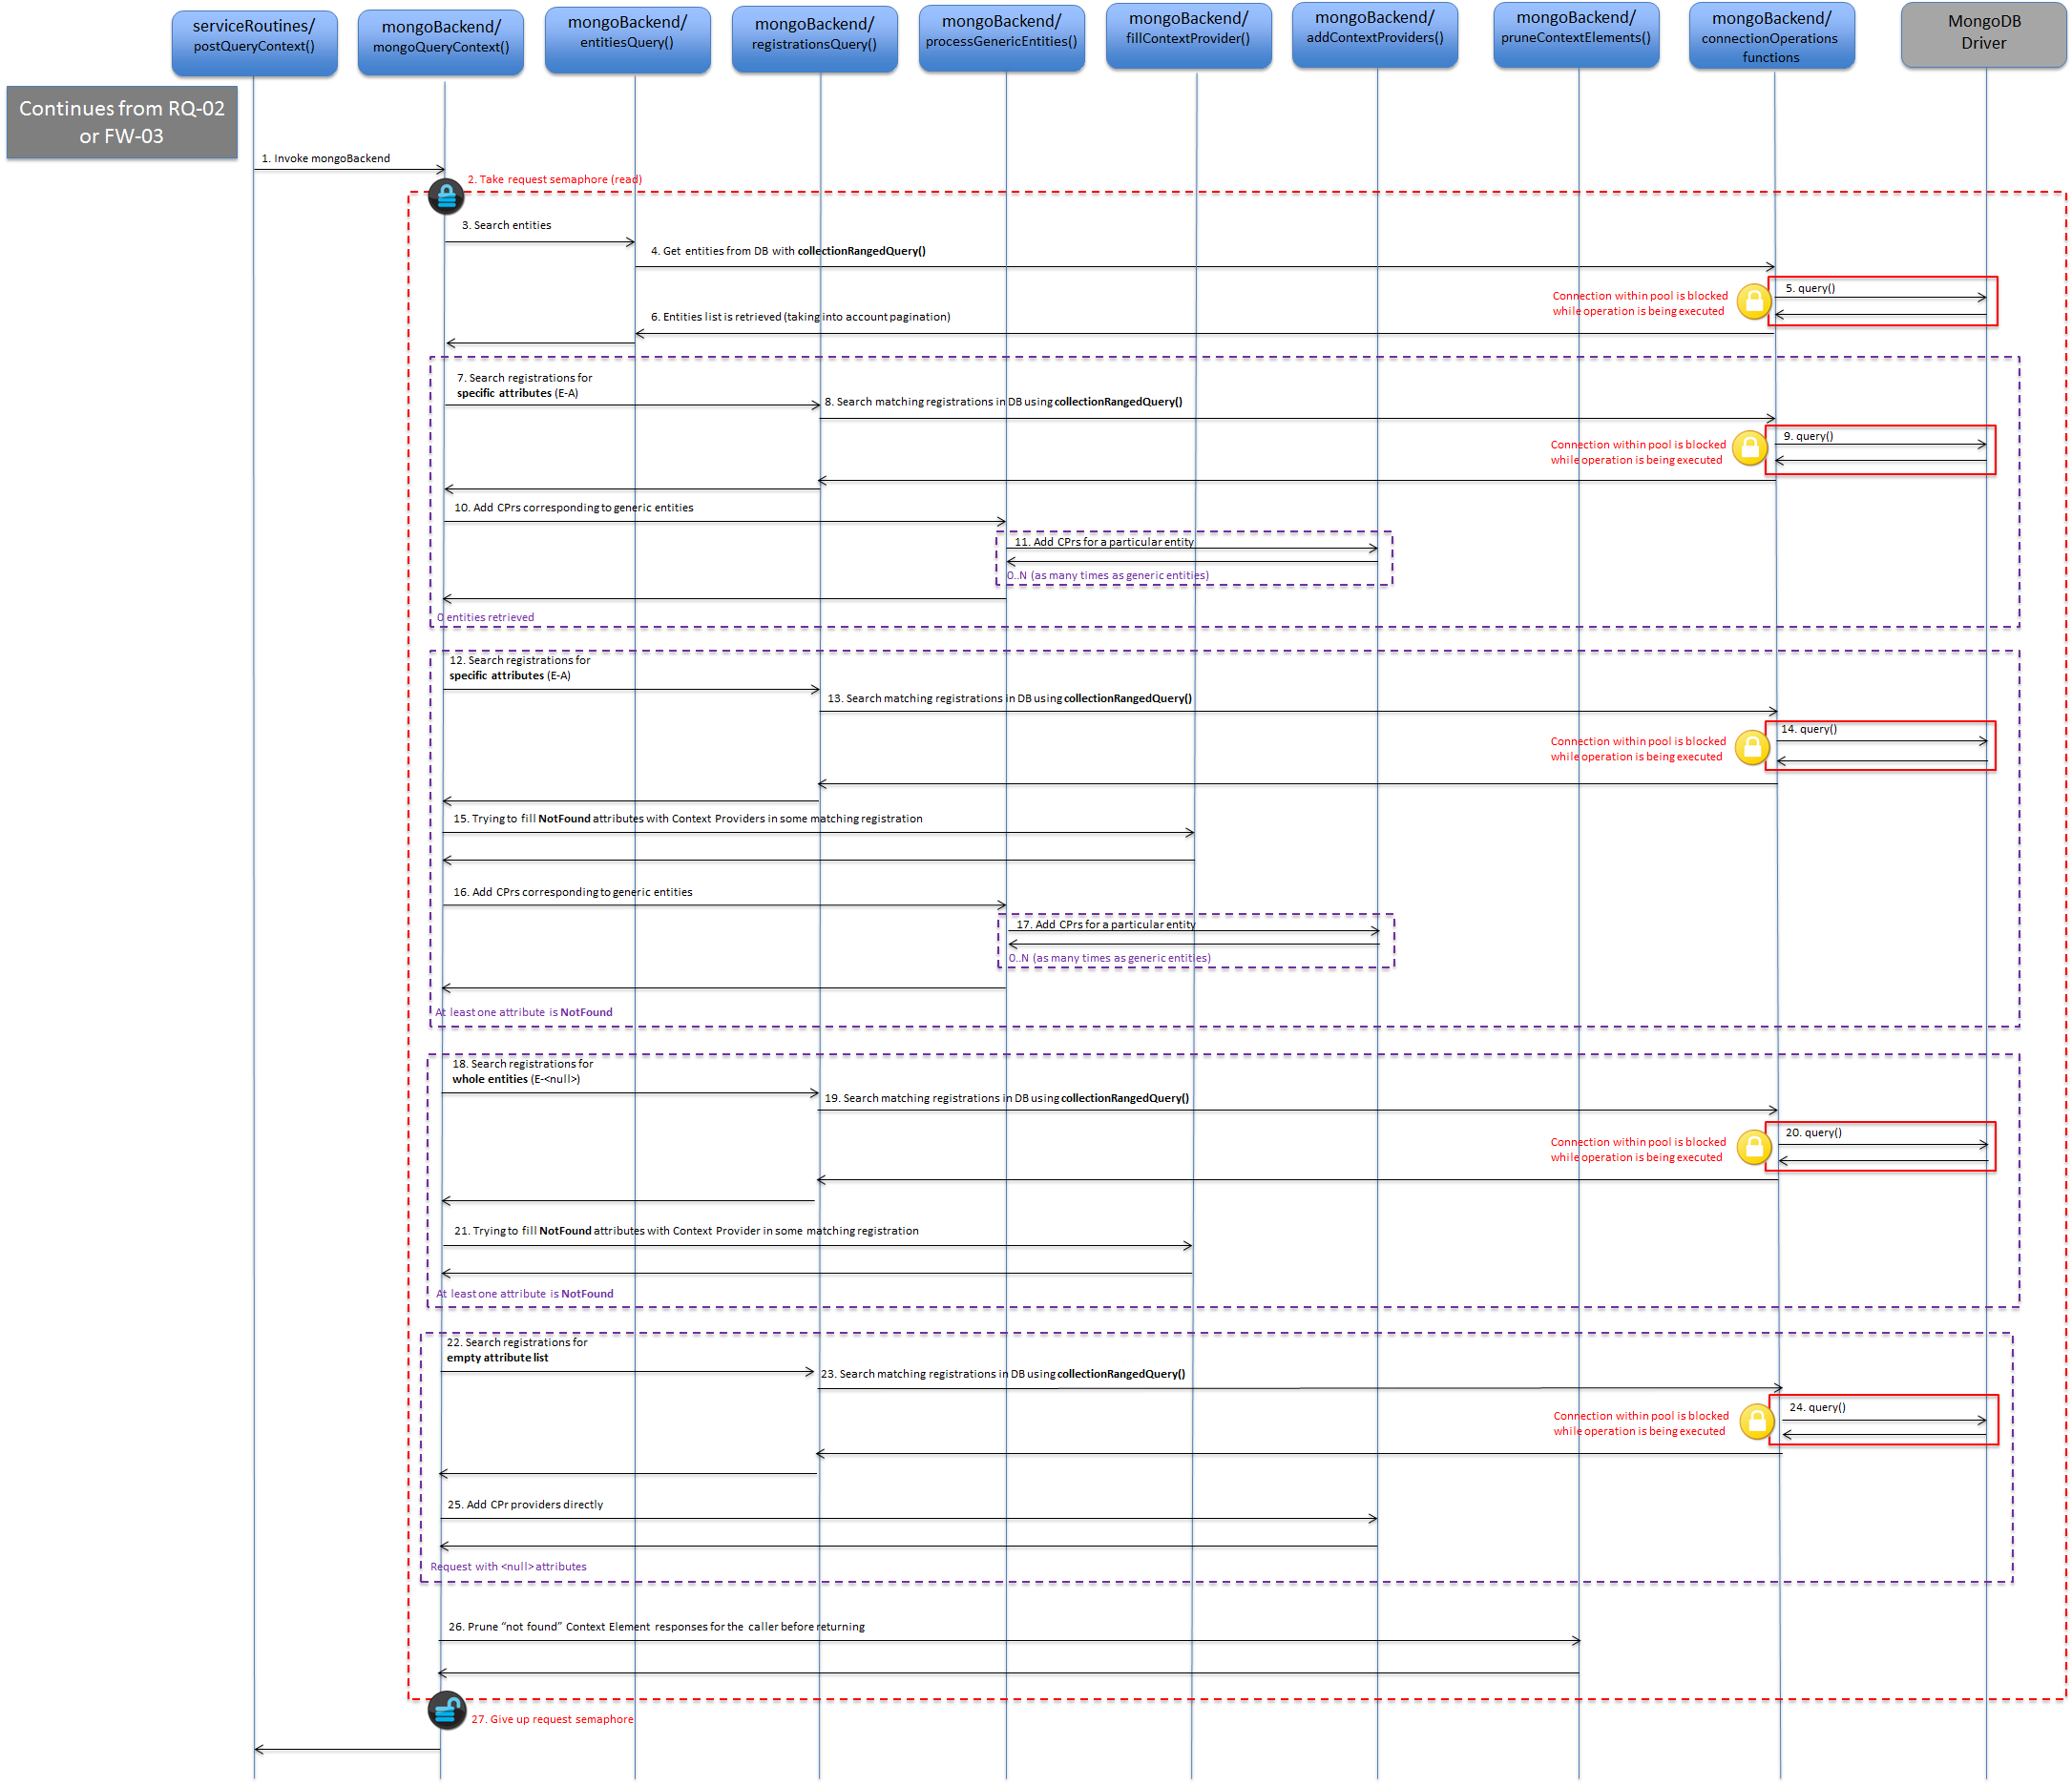Select the mongoBackend/mongoQueryContext() header box
The height and width of the screenshot is (1786, 2072).
tap(441, 43)
